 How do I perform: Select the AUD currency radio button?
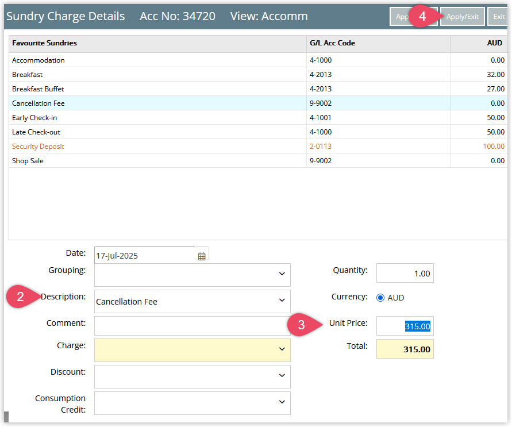380,298
